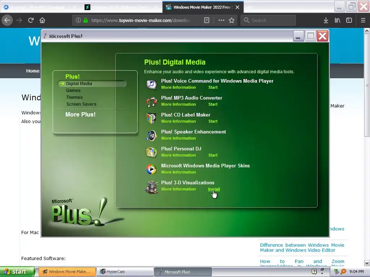The height and width of the screenshot is (277, 370).
Task: Click the CD Label Maker icon
Action: coord(151,118)
